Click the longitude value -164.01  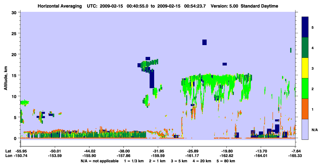(x=261, y=156)
